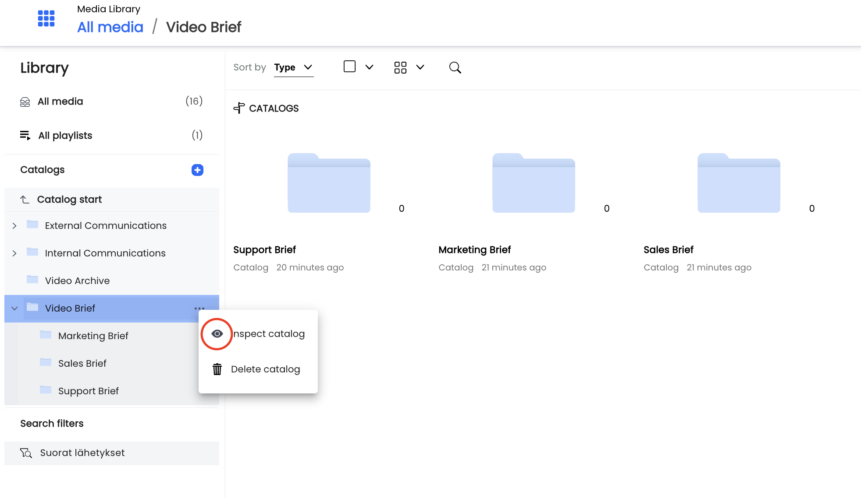This screenshot has width=861, height=498.
Task: Click the trash icon for Delete catalog
Action: pyautogui.click(x=217, y=369)
